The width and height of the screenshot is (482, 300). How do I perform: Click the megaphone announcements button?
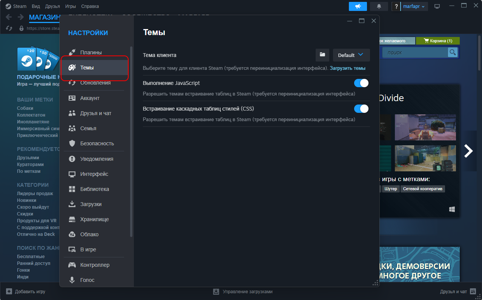click(358, 6)
